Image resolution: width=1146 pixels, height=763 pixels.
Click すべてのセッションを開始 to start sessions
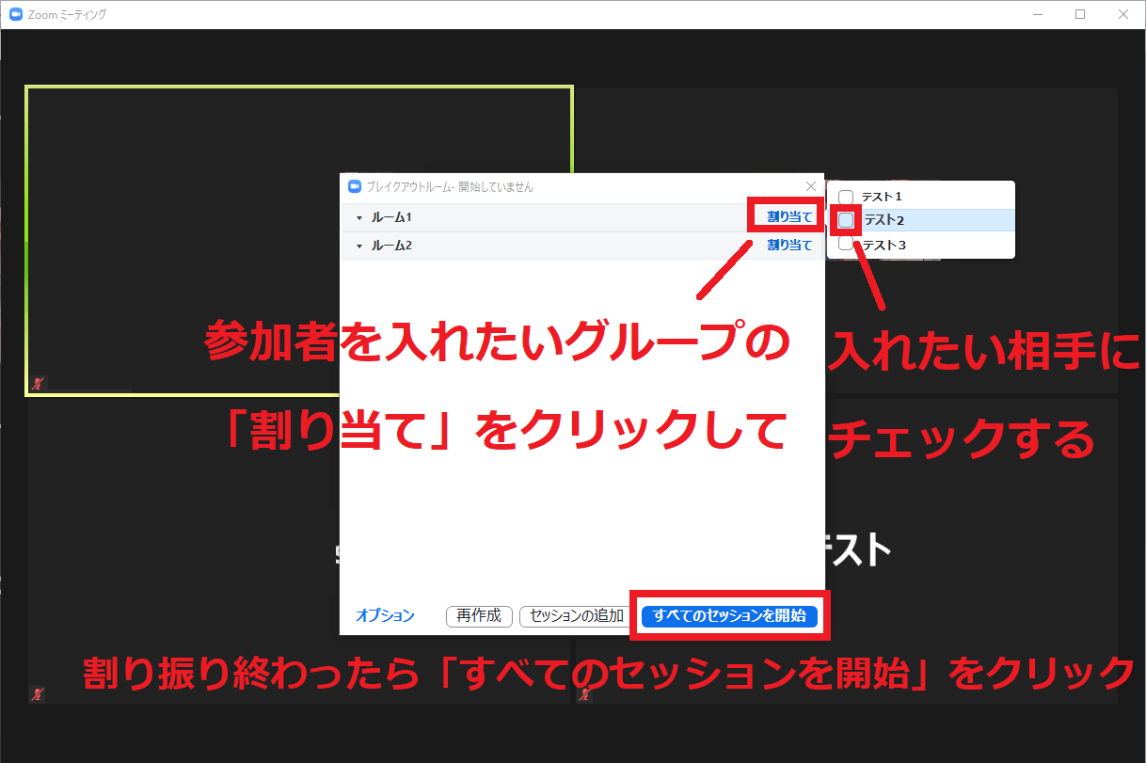pos(729,616)
